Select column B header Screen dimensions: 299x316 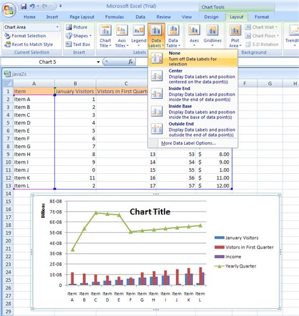click(75, 84)
